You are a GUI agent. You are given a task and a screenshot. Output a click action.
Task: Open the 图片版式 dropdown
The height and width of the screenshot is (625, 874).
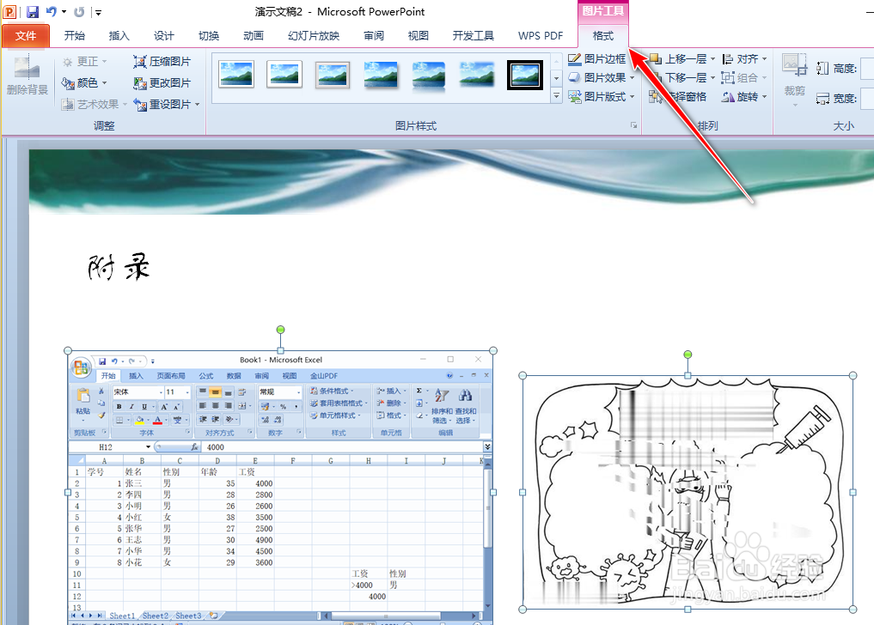click(x=602, y=97)
